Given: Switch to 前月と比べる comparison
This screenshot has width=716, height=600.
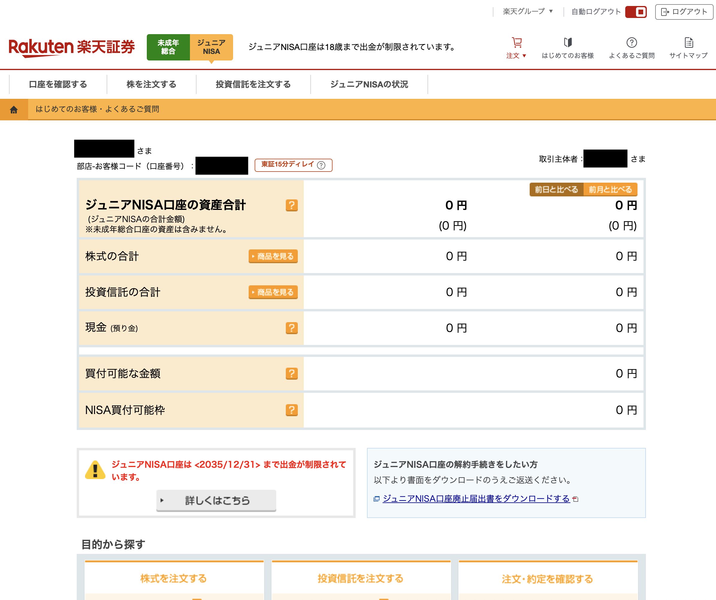Looking at the screenshot, I should pos(610,190).
